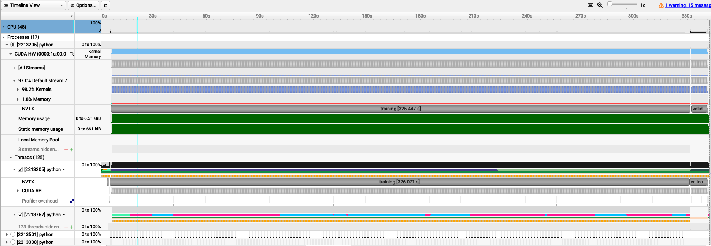Click the orange warning triangle icon
The height and width of the screenshot is (246, 711).
pyautogui.click(x=661, y=5)
